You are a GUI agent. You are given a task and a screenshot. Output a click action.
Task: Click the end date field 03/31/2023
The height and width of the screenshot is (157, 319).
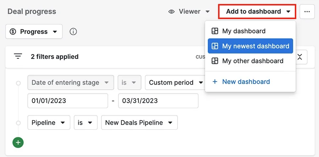(x=158, y=101)
